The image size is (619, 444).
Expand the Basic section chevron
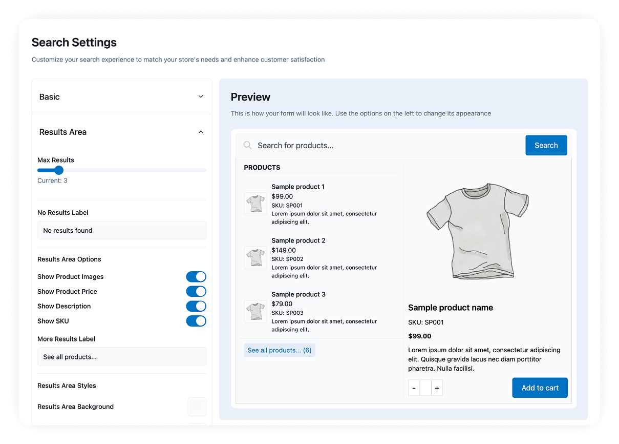(x=201, y=97)
